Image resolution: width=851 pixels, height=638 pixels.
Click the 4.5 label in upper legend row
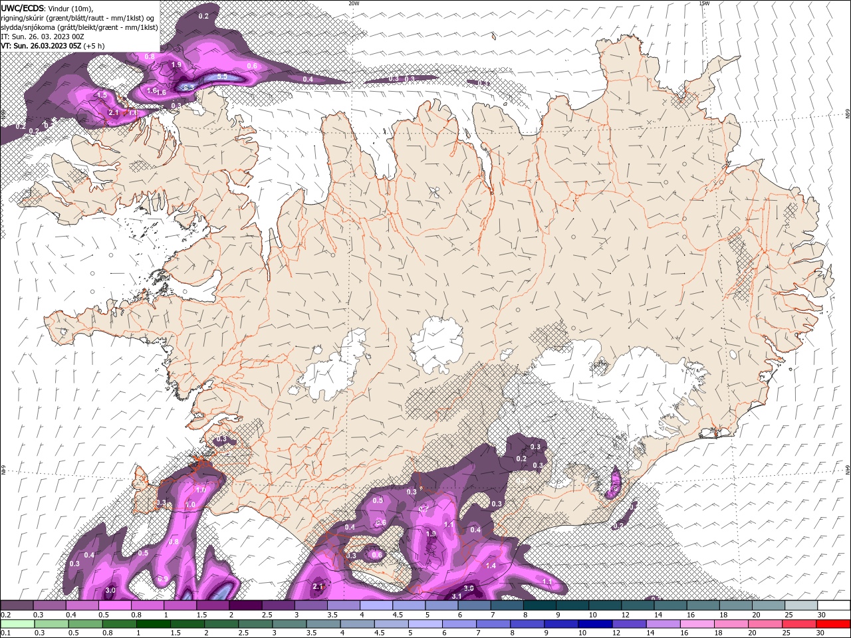click(x=398, y=615)
